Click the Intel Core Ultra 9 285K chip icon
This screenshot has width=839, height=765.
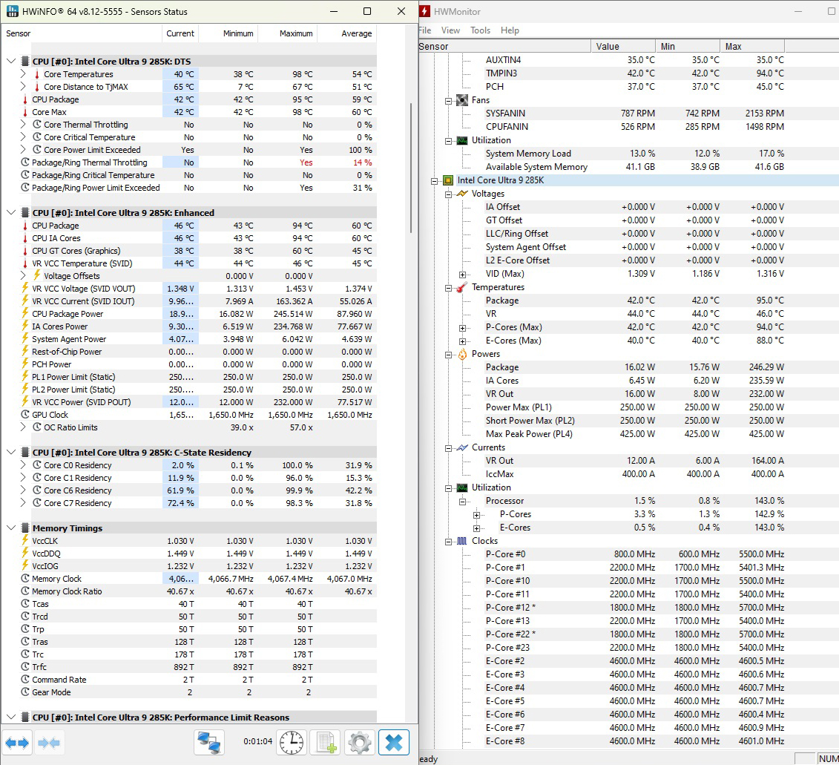(x=448, y=180)
